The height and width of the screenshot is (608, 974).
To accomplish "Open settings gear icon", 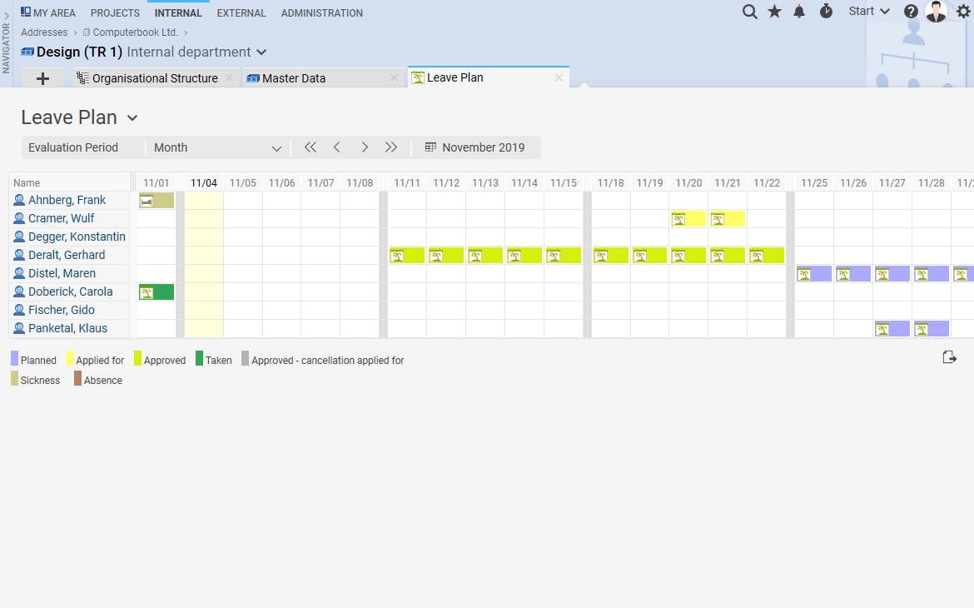I will 963,11.
